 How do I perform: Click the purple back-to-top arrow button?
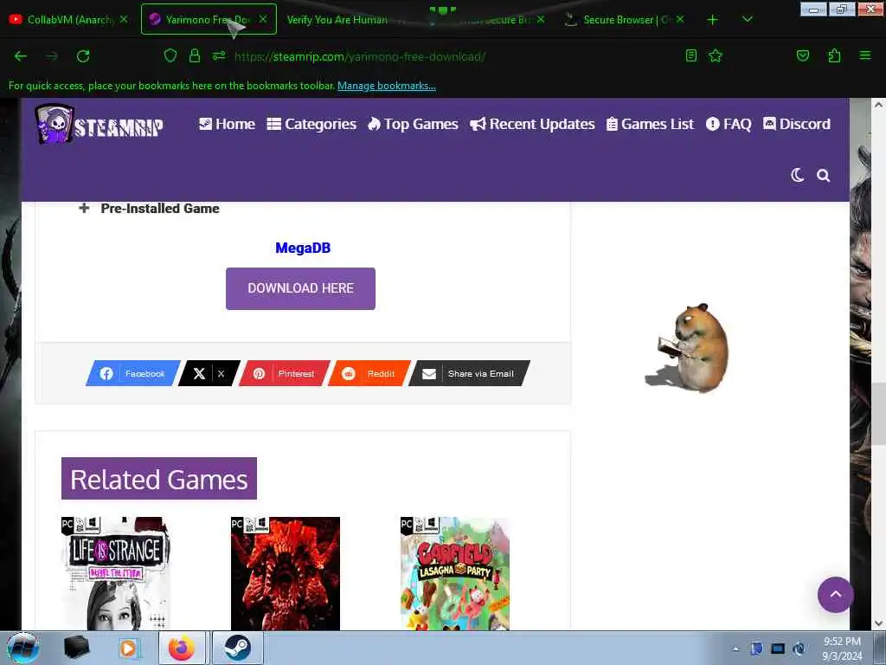(x=836, y=594)
